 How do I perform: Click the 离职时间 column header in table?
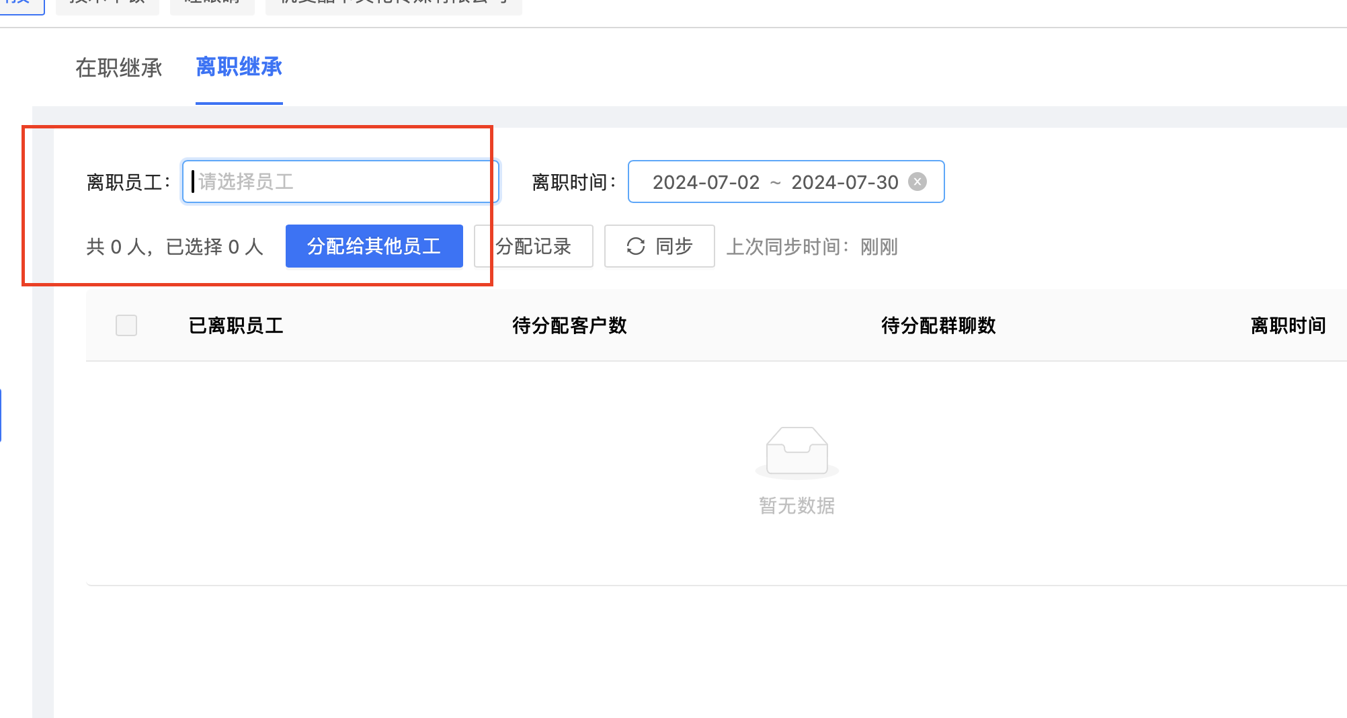(1288, 326)
